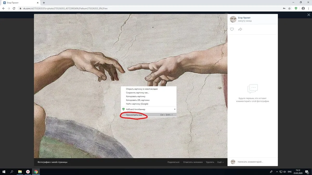Click the Chrome icon in the taskbar

click(36, 172)
